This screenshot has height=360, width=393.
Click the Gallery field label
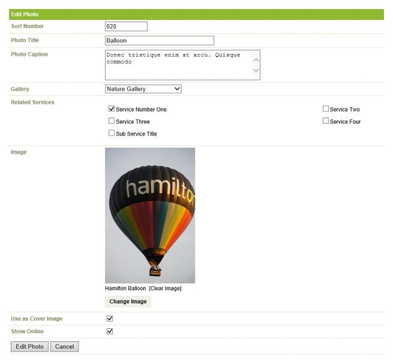pos(20,89)
